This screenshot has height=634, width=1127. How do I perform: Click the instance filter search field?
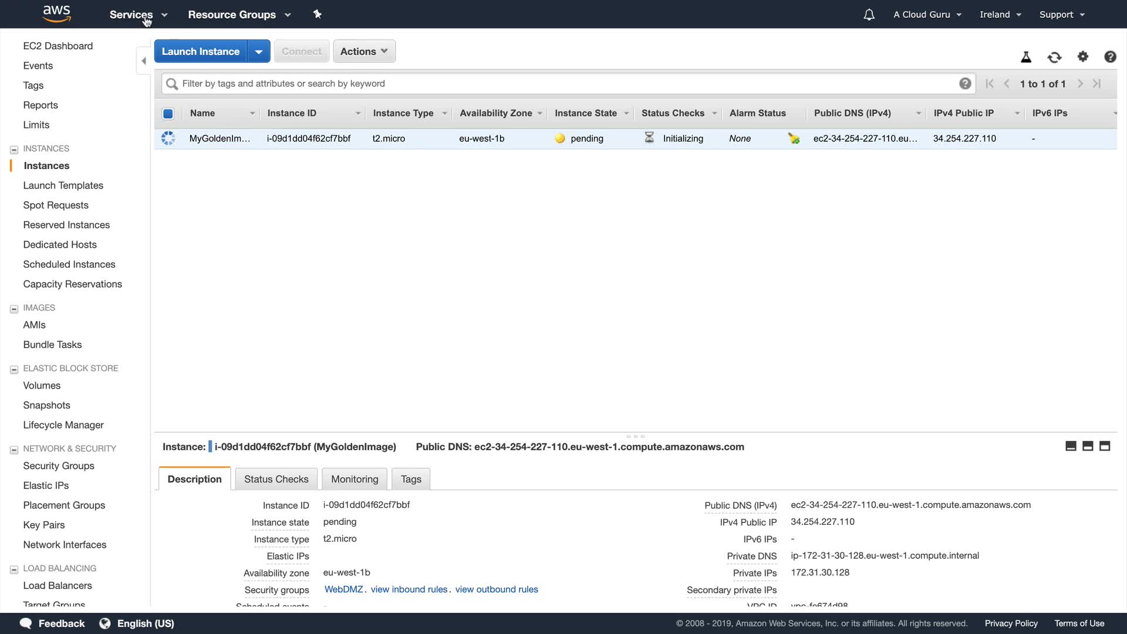tap(563, 83)
